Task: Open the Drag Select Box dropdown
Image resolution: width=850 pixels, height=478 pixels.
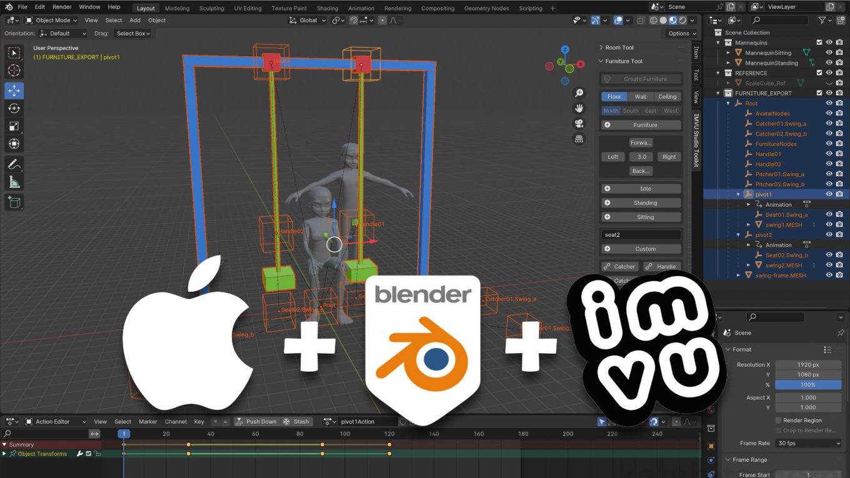Action: coord(133,33)
